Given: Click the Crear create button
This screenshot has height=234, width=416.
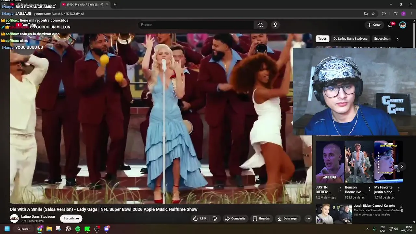Looking at the screenshot, I should point(374,25).
